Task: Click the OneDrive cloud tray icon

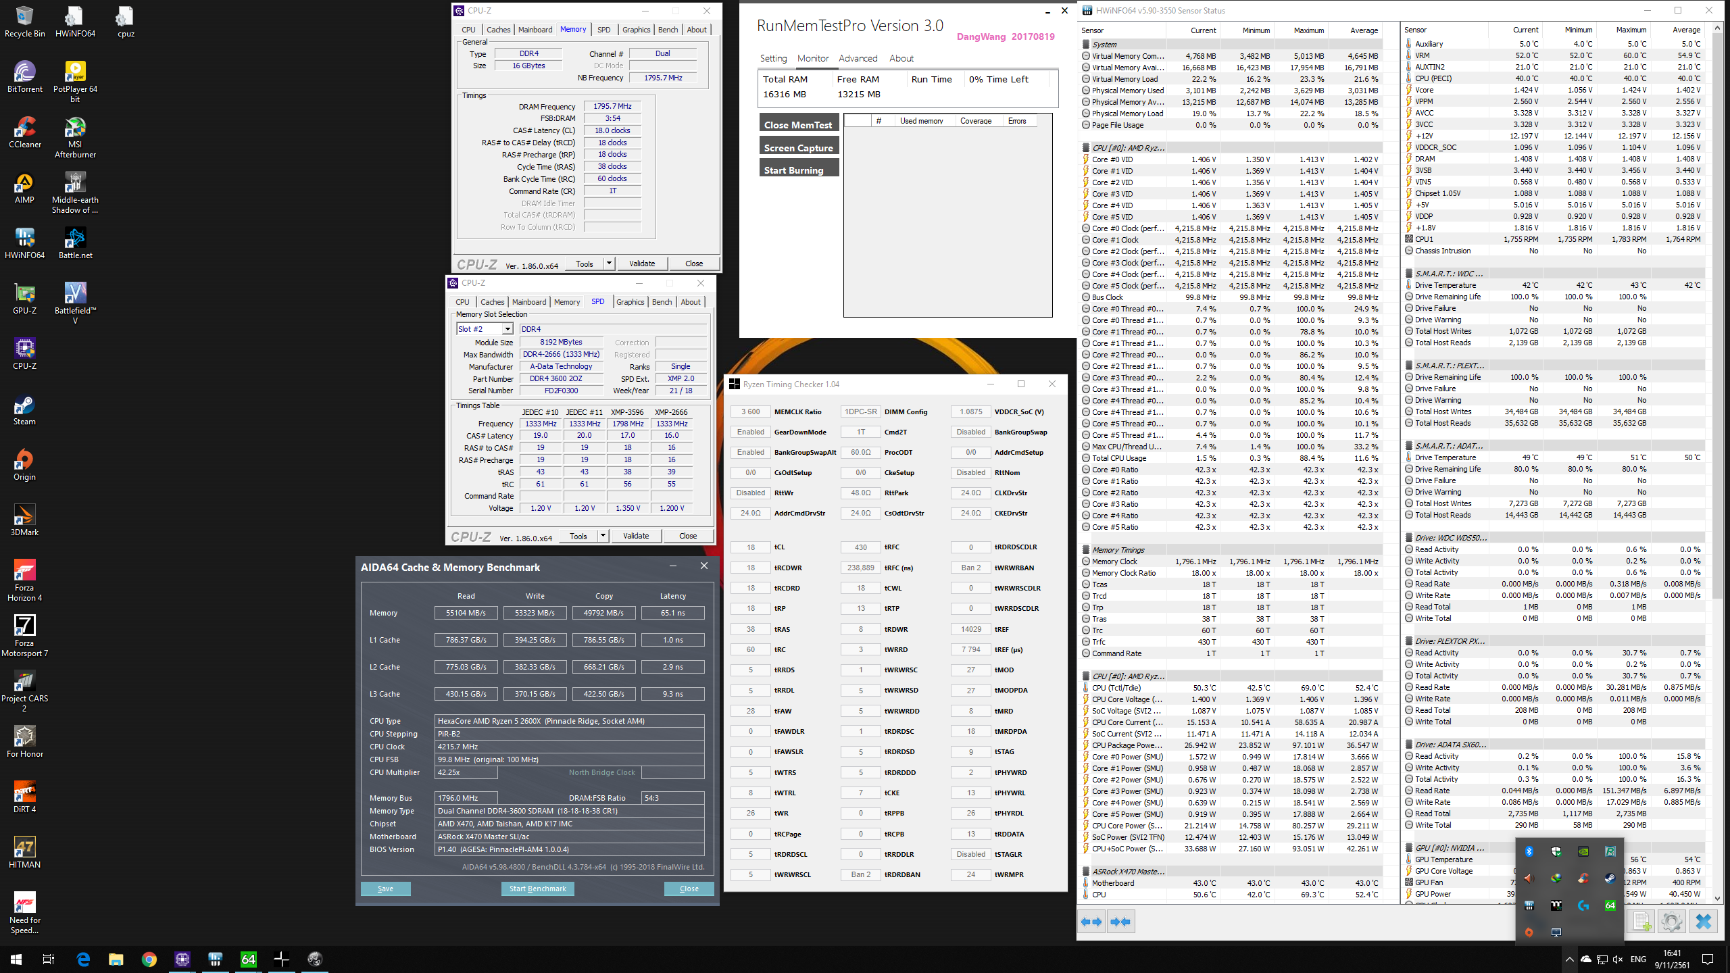Action: pos(1586,959)
